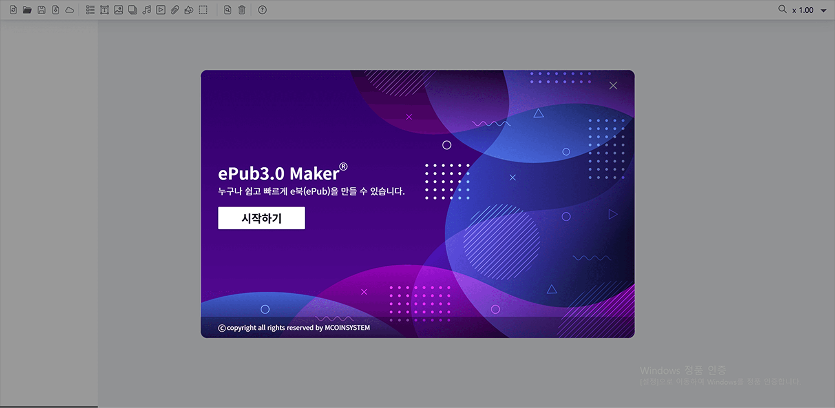Insert an image with the picture icon

tap(119, 10)
